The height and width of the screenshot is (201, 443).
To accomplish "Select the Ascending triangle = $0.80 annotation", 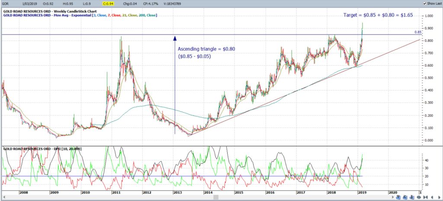I will click(206, 49).
